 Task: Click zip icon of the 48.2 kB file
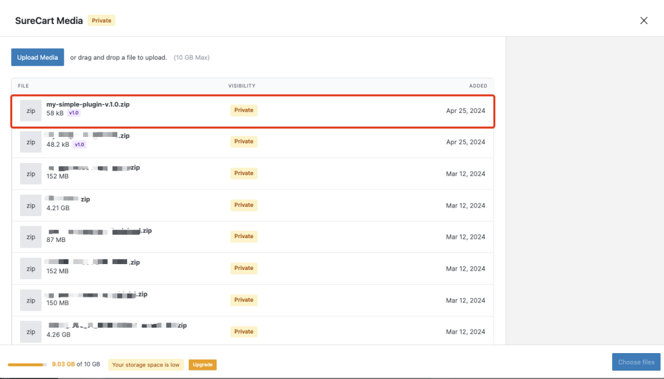coord(30,141)
